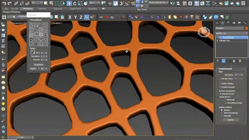Enable Isoline Display checkbox

coord(221,83)
